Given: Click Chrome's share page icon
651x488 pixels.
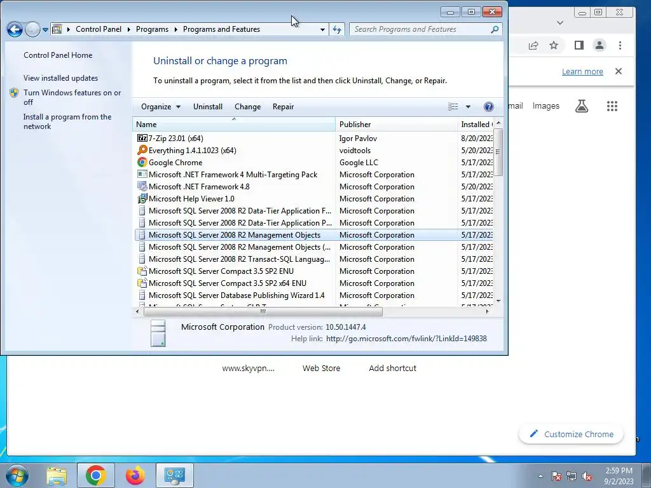Looking at the screenshot, I should 533,45.
